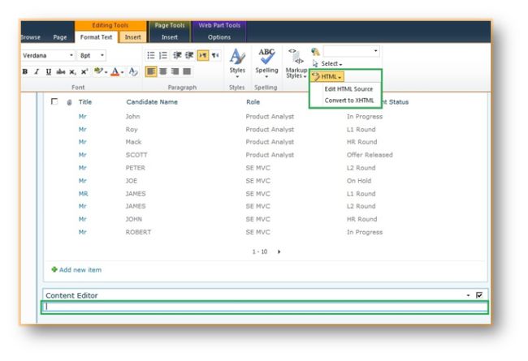Apply Subscript formatting
The image size is (528, 361).
72,71
